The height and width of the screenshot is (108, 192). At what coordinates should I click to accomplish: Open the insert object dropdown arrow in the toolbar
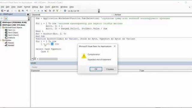click(x=5, y=11)
